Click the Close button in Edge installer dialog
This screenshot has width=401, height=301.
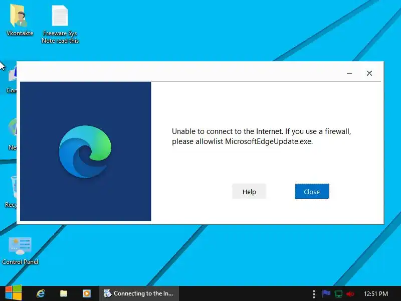click(312, 192)
